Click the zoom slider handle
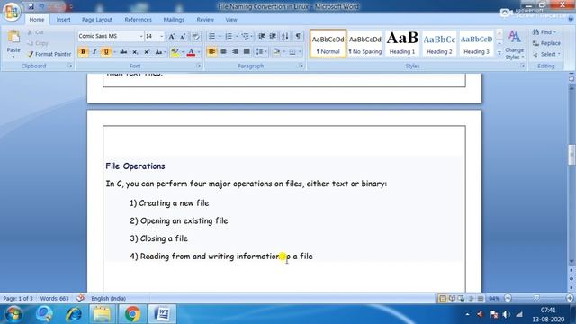This screenshot has height=324, width=576. click(537, 298)
